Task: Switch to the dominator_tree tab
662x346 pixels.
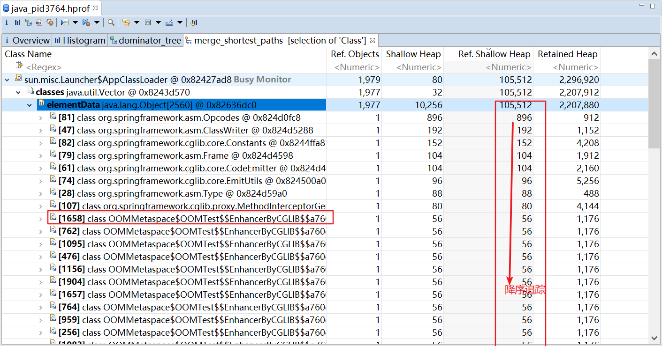Action: pyautogui.click(x=145, y=40)
